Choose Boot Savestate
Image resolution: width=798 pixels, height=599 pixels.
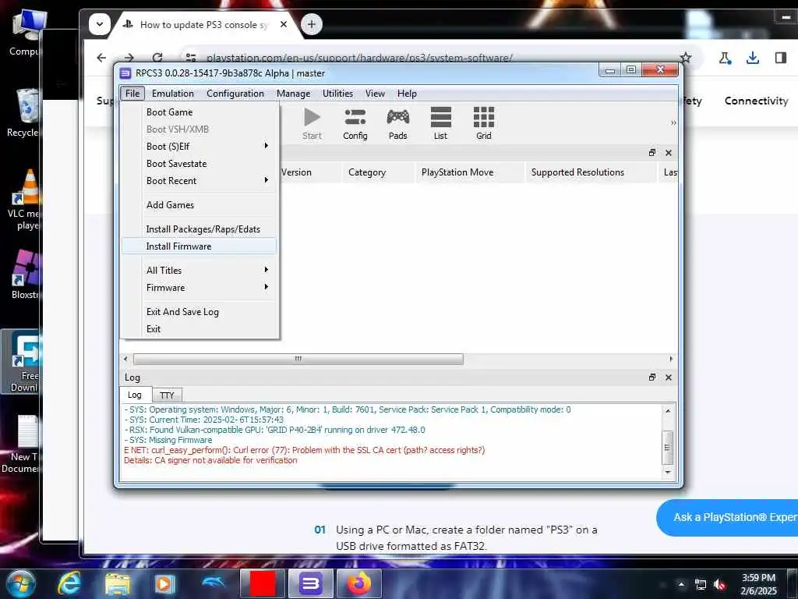(199, 164)
